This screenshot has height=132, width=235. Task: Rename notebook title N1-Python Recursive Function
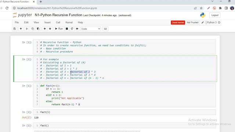[x=58, y=15]
